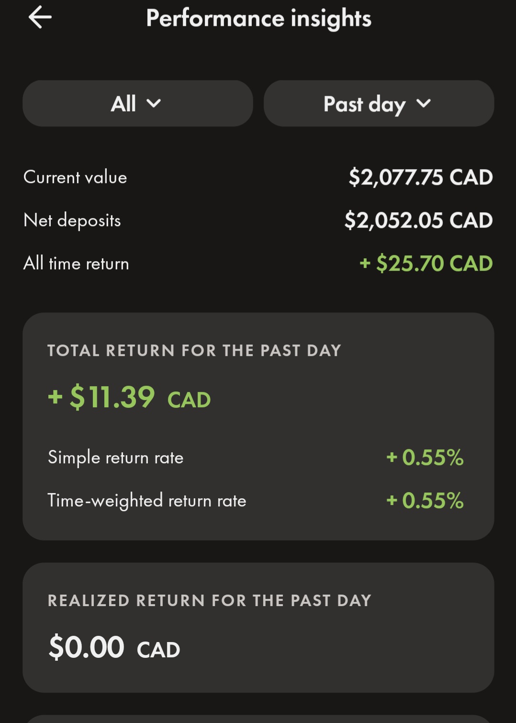Tap the Performance insights title
Viewport: 516px width, 723px height.
point(258,18)
